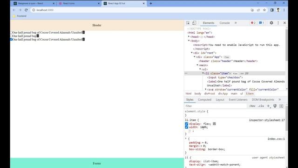Show more style pane tabs chevron
Image resolution: width=298 pixels, height=168 pixels.
pyautogui.click(x=279, y=99)
